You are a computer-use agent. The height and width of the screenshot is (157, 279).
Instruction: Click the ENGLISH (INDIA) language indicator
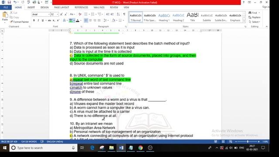click(x=55, y=141)
